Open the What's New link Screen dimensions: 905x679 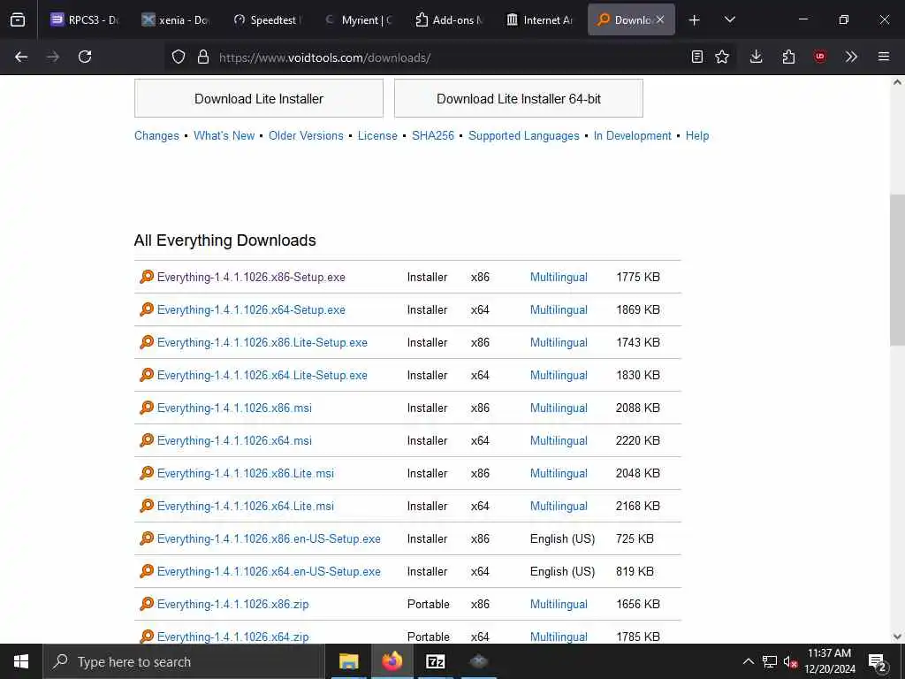pos(224,135)
